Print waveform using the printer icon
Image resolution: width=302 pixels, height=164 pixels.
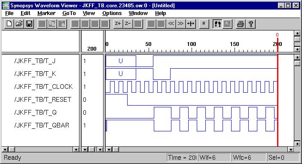pyautogui.click(x=241, y=24)
